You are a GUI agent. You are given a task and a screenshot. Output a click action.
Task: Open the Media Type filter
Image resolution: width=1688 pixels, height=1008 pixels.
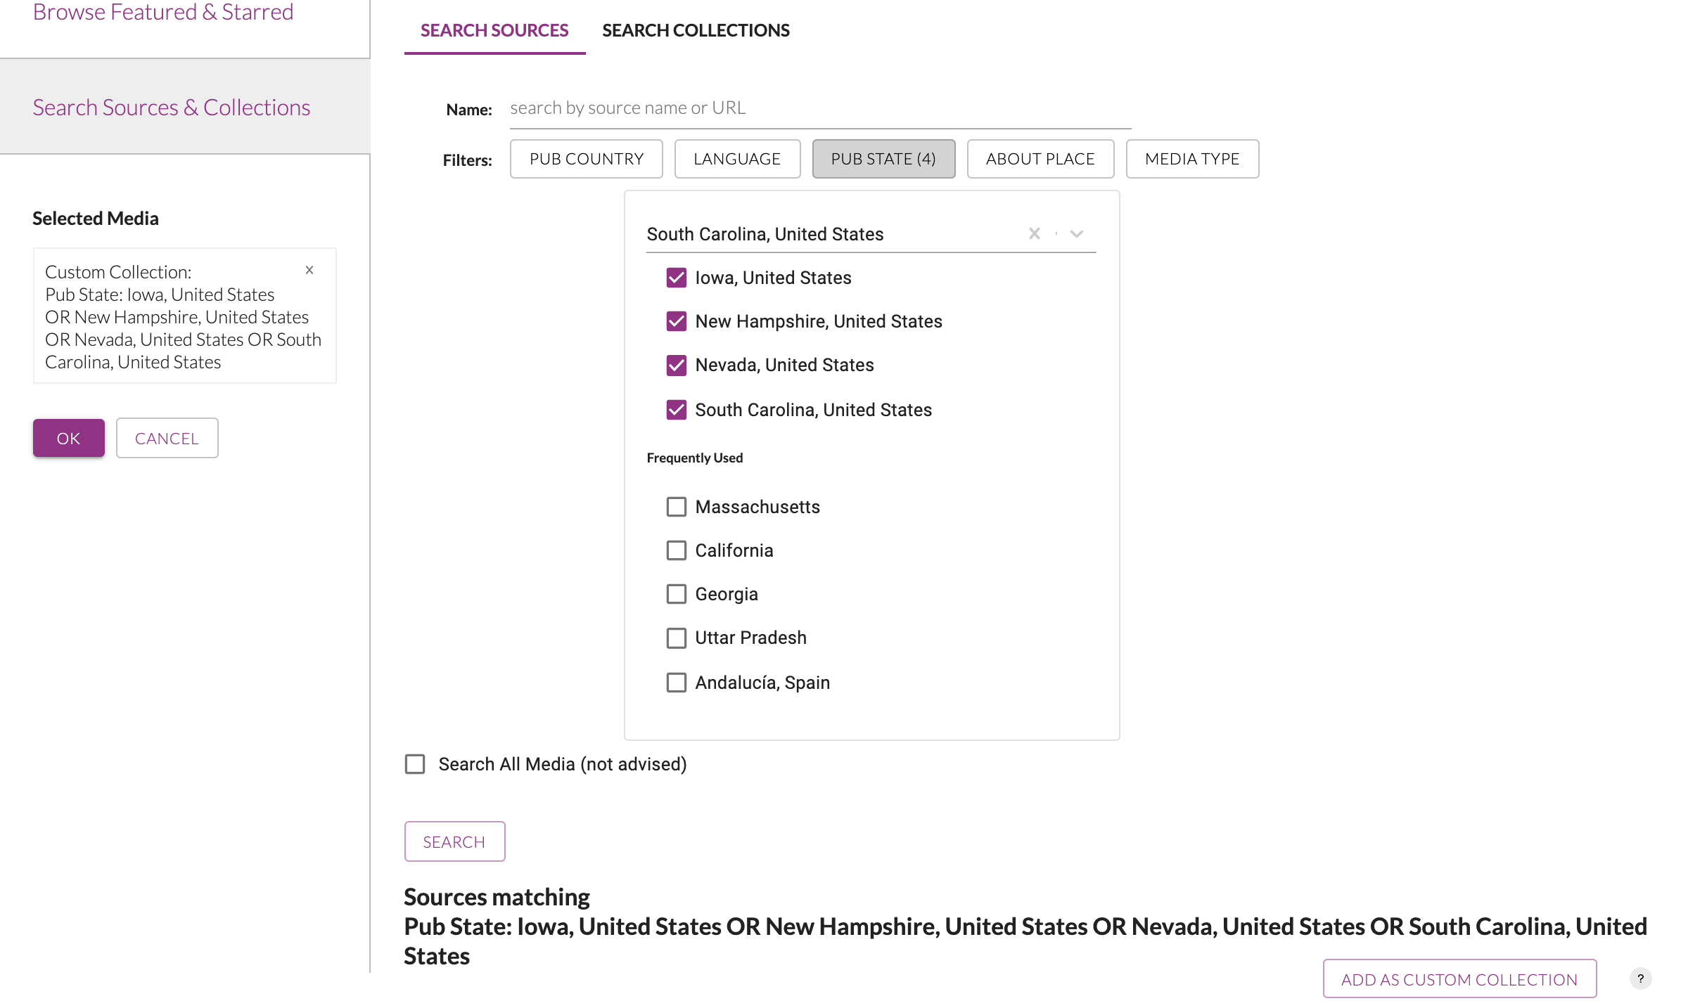pos(1191,159)
